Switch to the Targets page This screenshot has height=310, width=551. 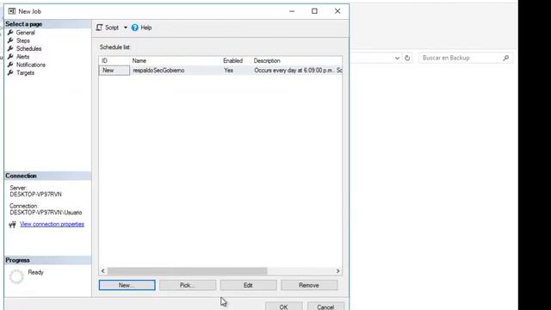point(25,73)
